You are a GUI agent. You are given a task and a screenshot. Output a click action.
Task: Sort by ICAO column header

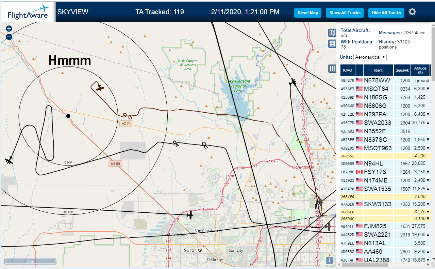348,70
